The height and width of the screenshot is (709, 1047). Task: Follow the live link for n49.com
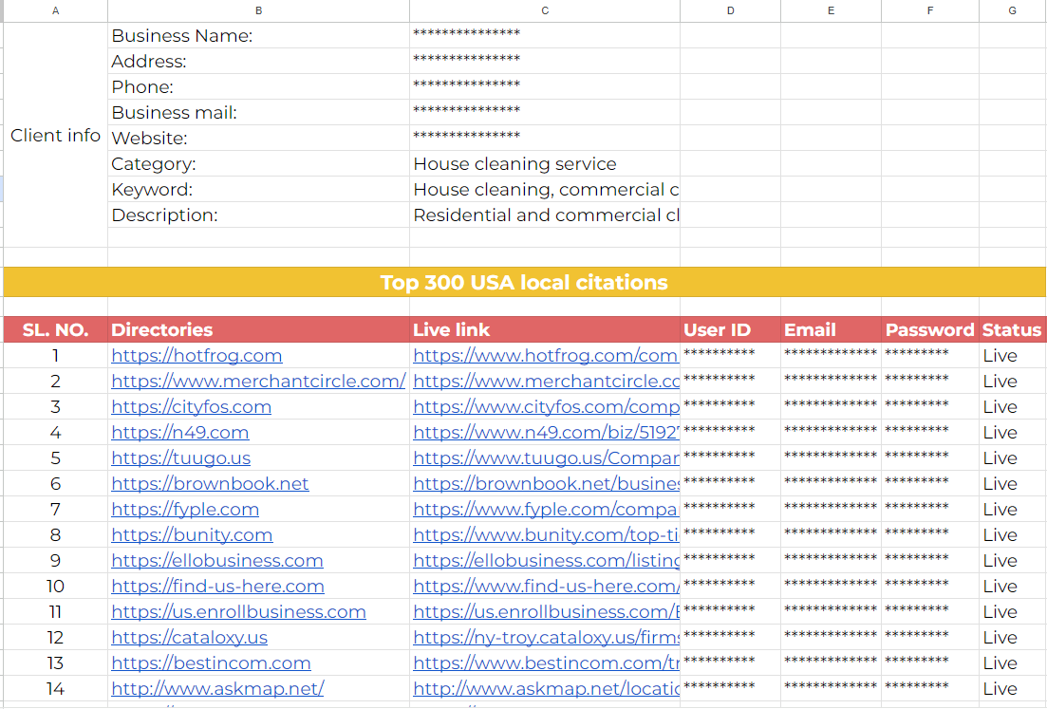546,432
